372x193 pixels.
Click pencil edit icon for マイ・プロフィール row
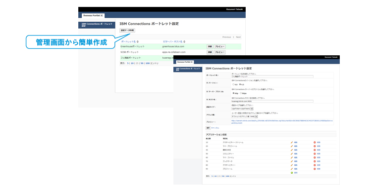pos(292,146)
